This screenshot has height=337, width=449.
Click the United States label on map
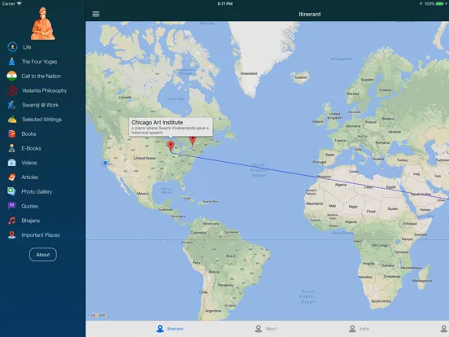coord(145,158)
